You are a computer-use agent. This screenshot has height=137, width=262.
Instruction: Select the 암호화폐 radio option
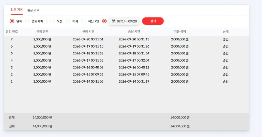(x=27, y=21)
